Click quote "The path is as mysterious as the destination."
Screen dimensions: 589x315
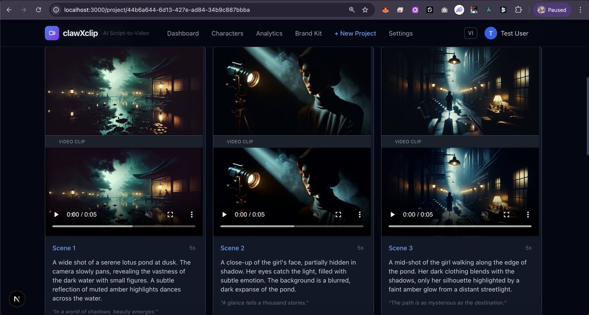point(447,303)
